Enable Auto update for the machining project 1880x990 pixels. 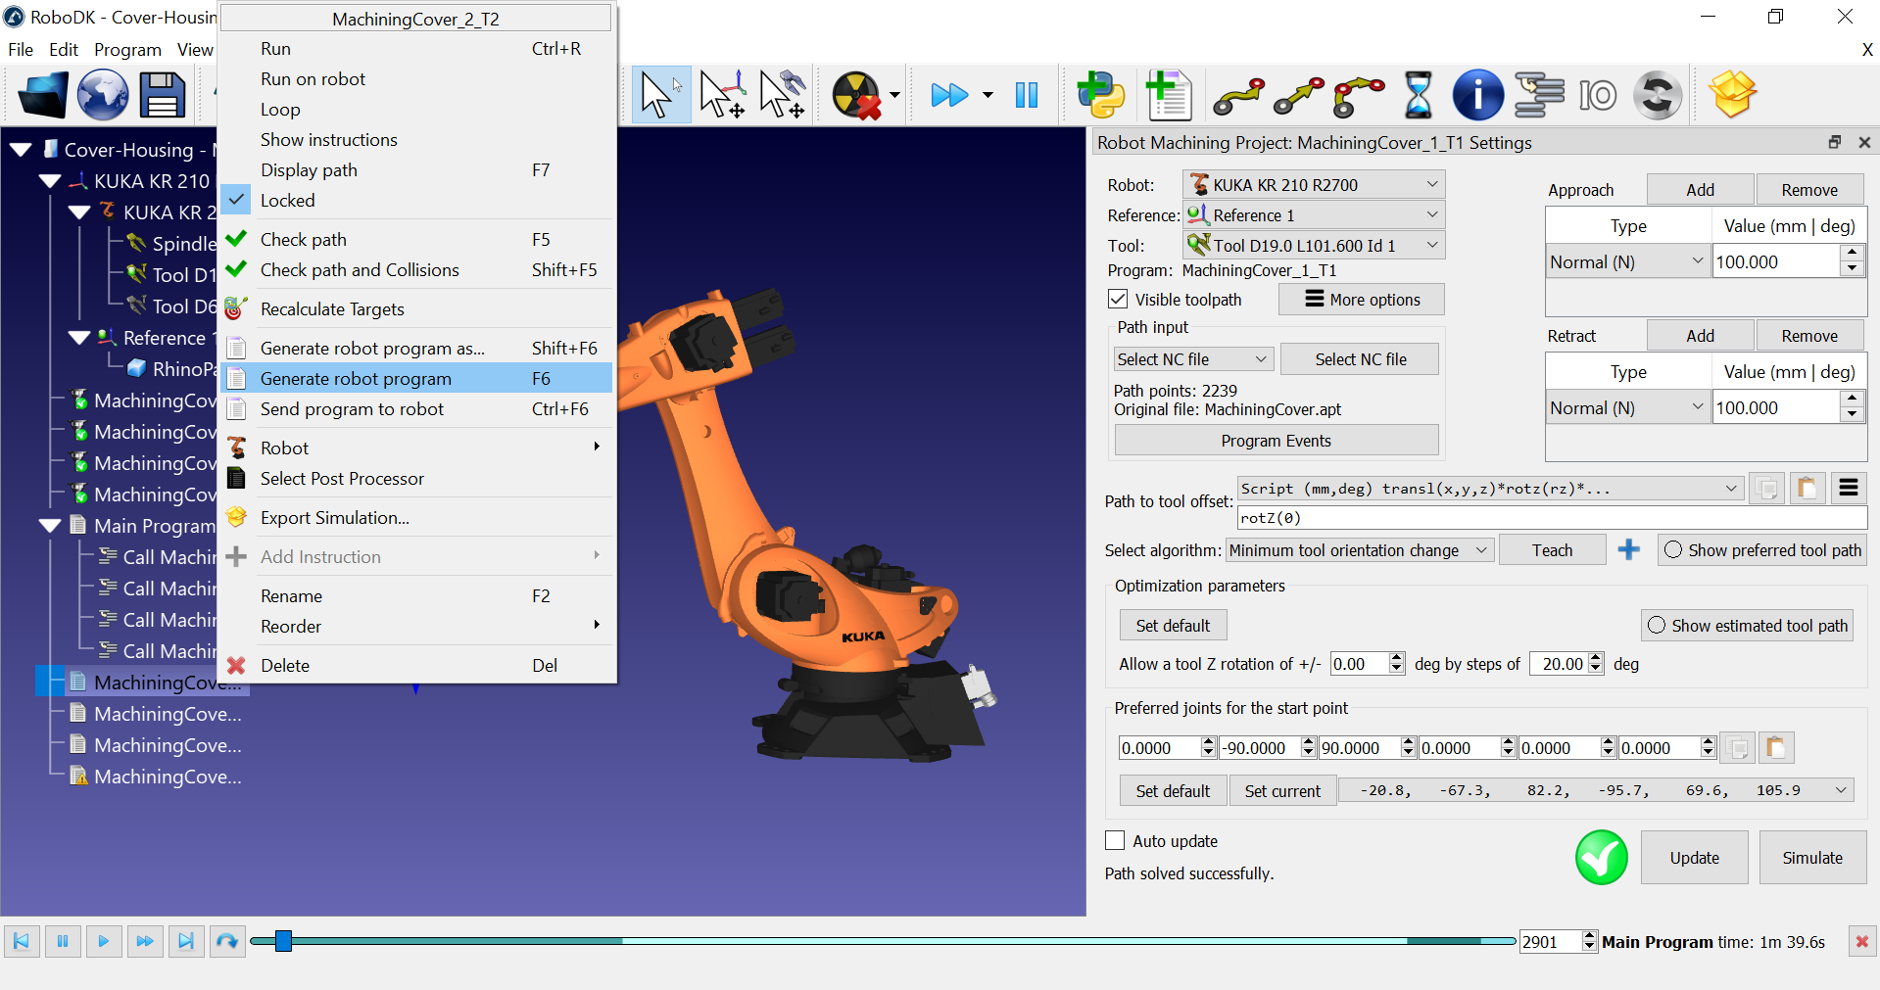click(x=1114, y=840)
